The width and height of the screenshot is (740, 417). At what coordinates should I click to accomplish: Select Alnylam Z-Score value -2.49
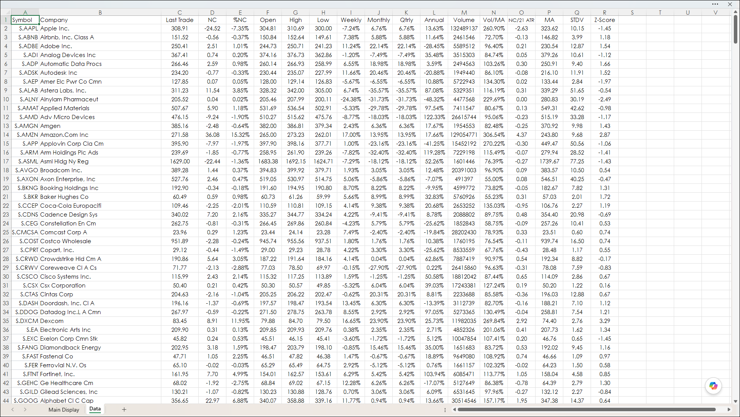tap(604, 99)
